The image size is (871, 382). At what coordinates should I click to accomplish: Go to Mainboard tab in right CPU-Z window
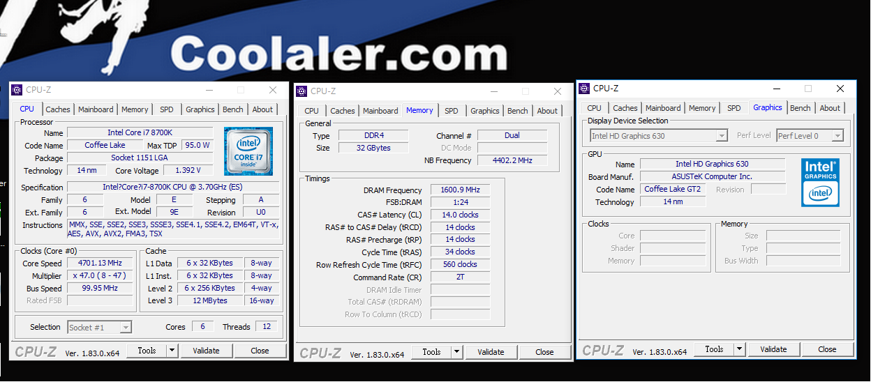pos(663,108)
